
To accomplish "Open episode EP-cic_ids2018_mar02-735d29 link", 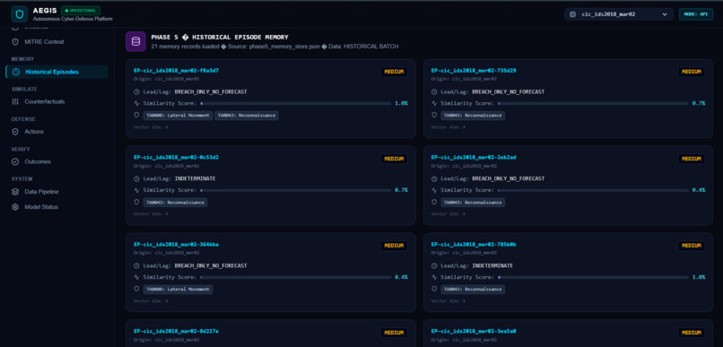I will click(x=474, y=71).
